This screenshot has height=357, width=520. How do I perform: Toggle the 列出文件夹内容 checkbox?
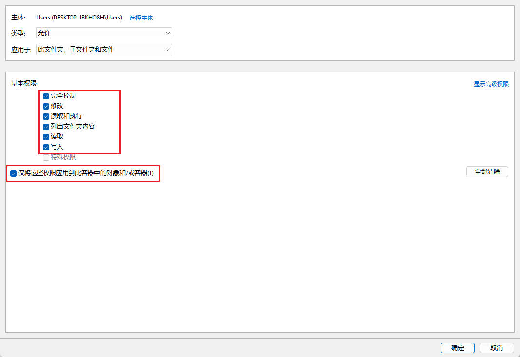click(46, 127)
